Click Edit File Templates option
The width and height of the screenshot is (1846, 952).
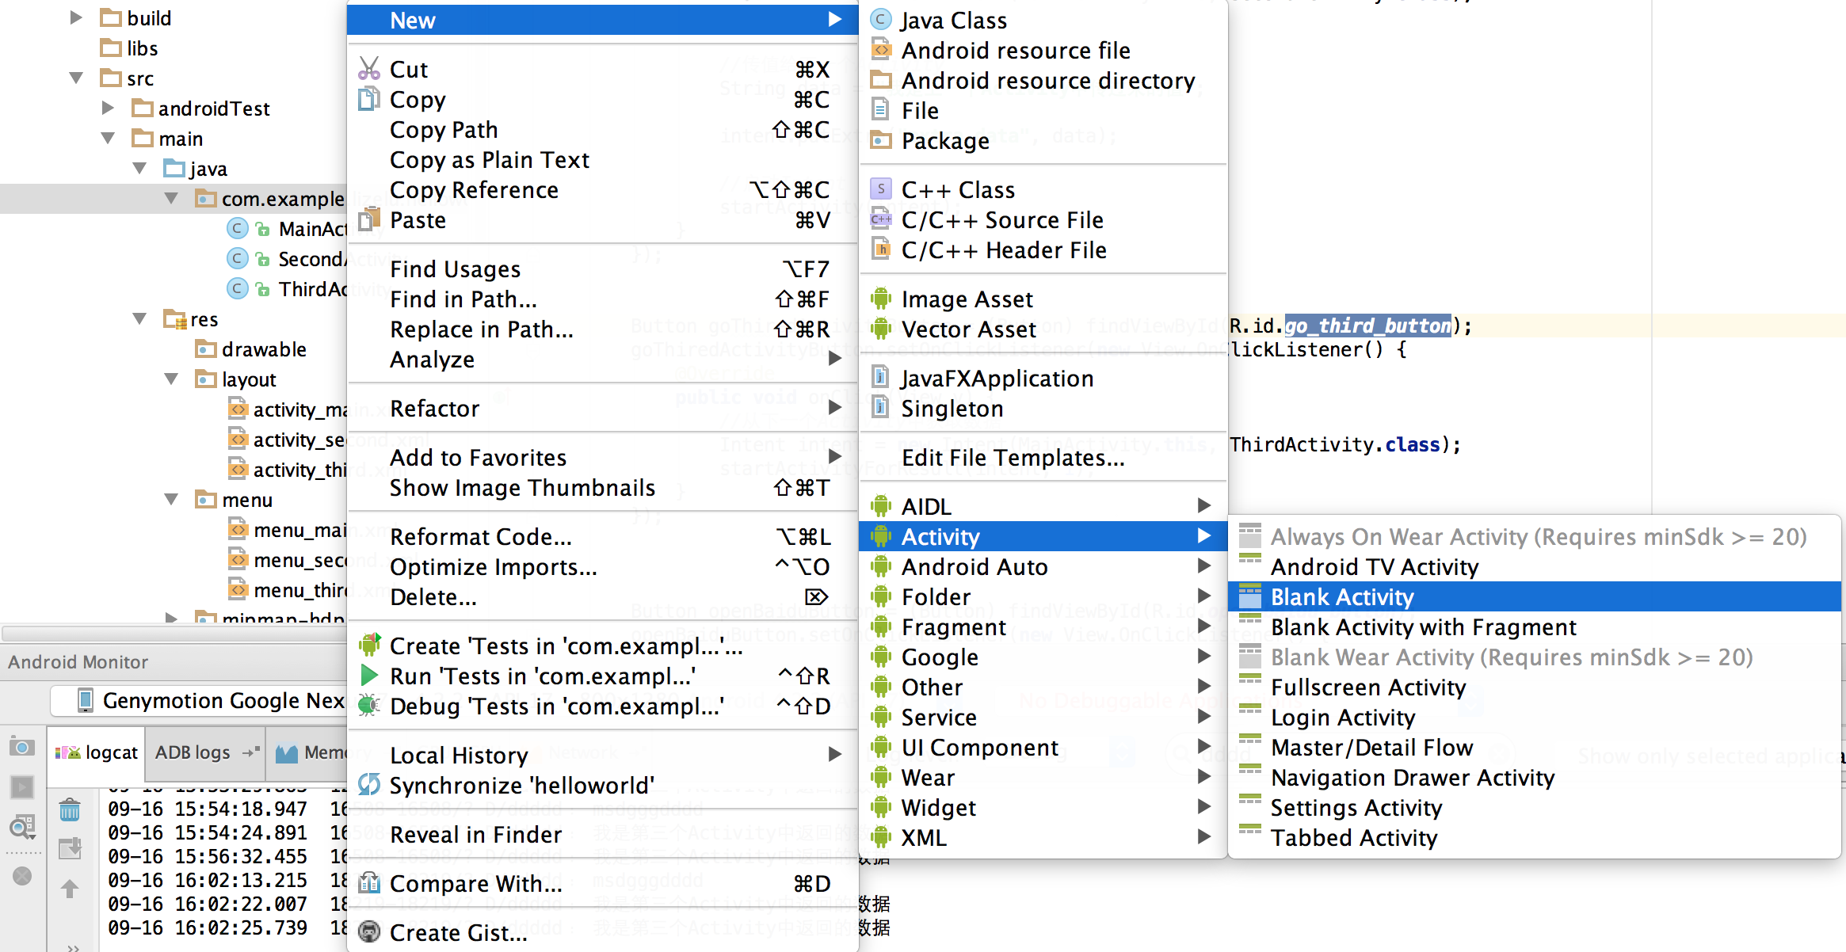pos(1013,458)
